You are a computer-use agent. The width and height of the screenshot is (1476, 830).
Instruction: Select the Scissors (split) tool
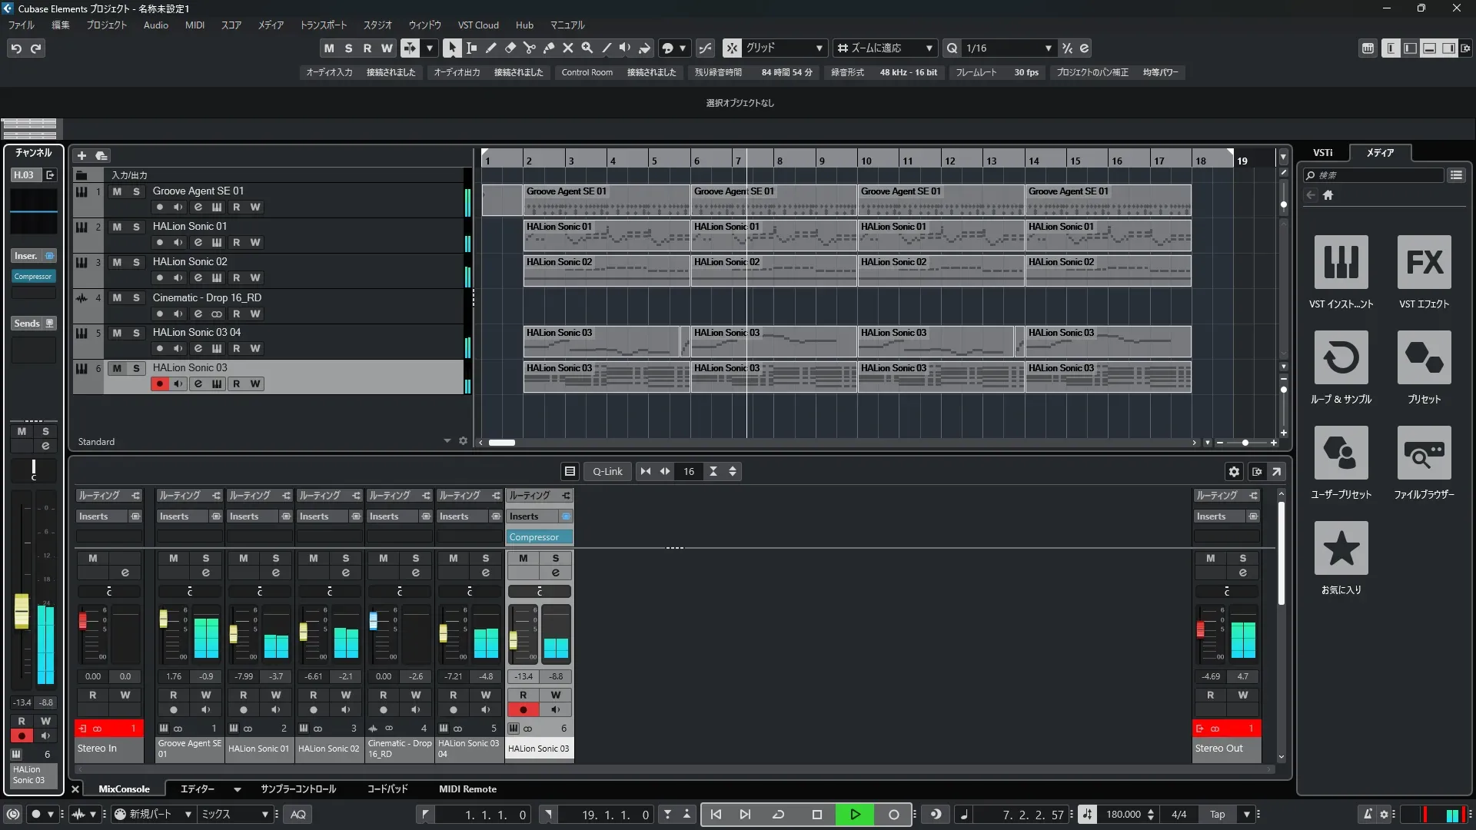tap(529, 48)
